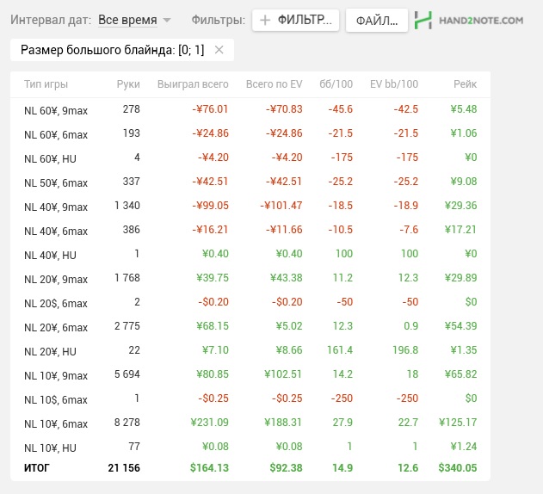Select the NL 10¥, 6max row
543x494 pixels.
(56, 423)
